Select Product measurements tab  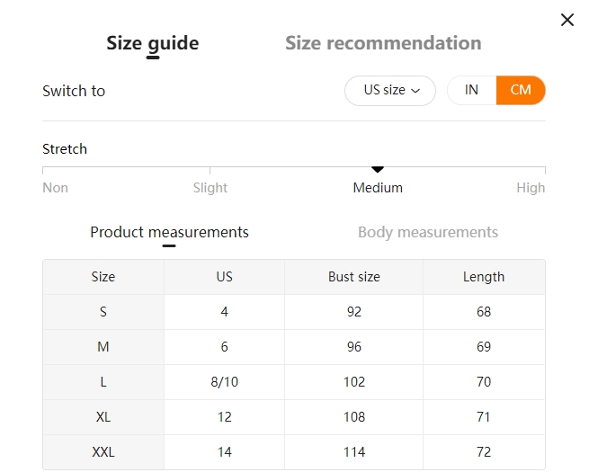click(169, 232)
